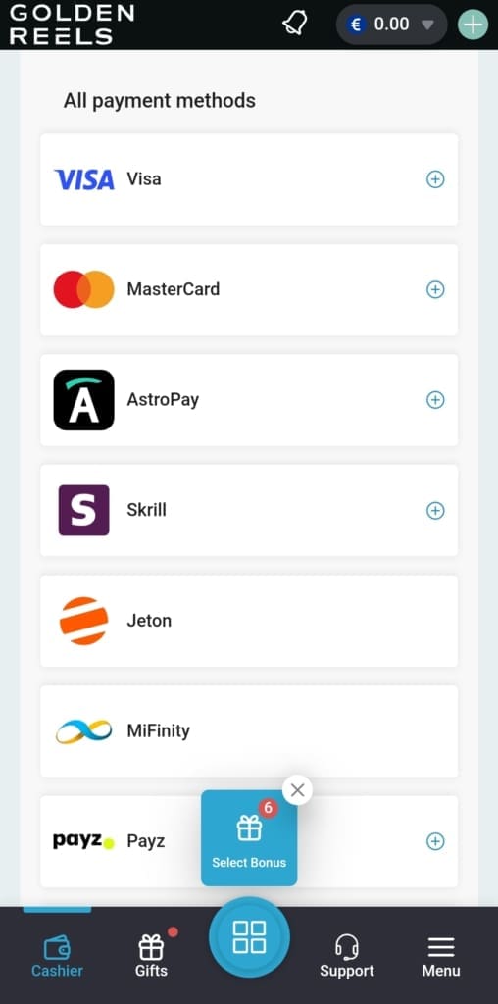The height and width of the screenshot is (1004, 498).
Task: Expand Payz payment options
Action: [435, 840]
